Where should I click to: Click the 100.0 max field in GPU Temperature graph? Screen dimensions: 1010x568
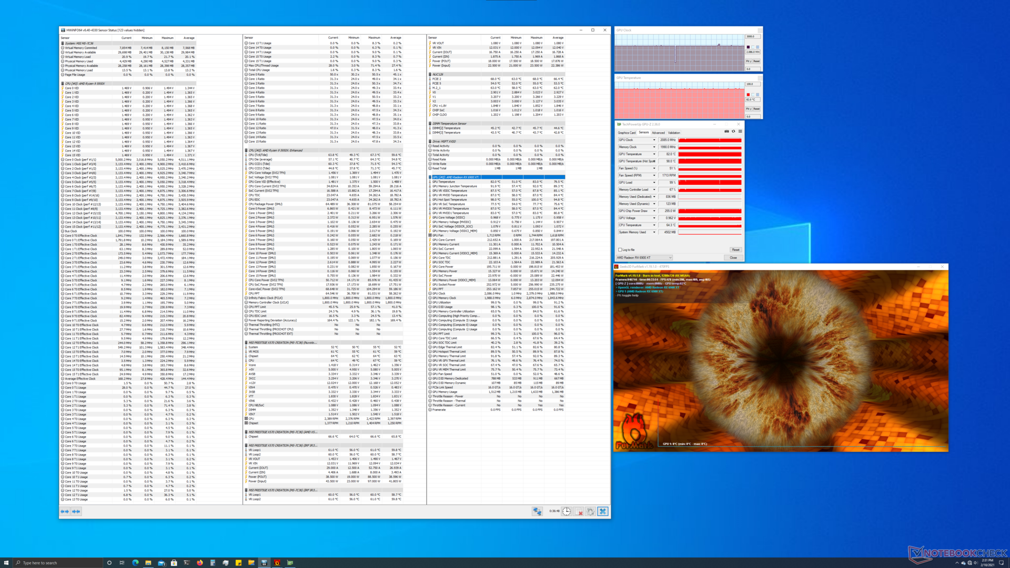tap(753, 84)
